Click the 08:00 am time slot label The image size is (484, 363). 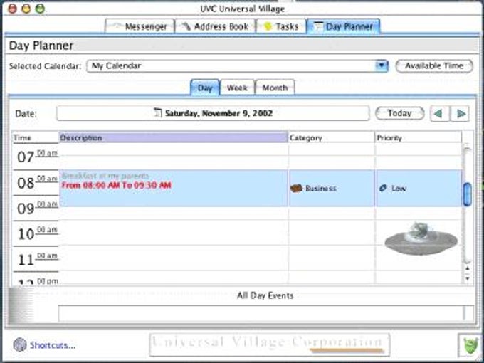(x=37, y=182)
